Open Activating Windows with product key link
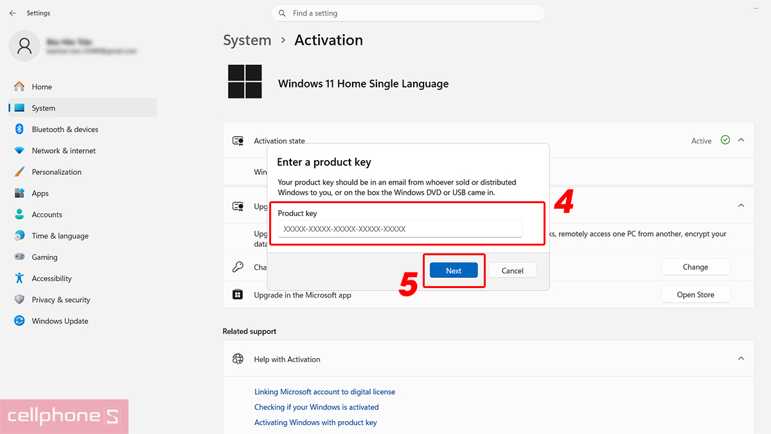 click(315, 422)
